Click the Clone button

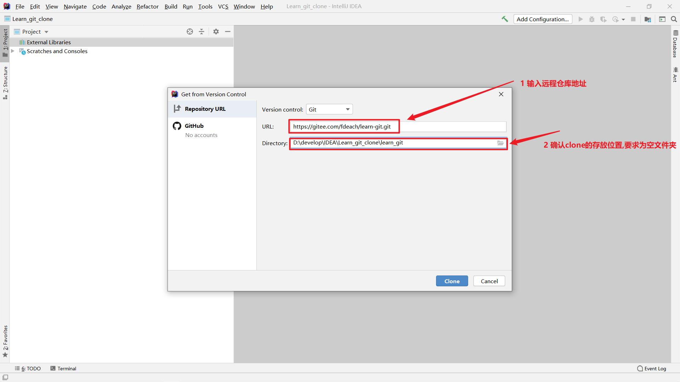(x=452, y=281)
